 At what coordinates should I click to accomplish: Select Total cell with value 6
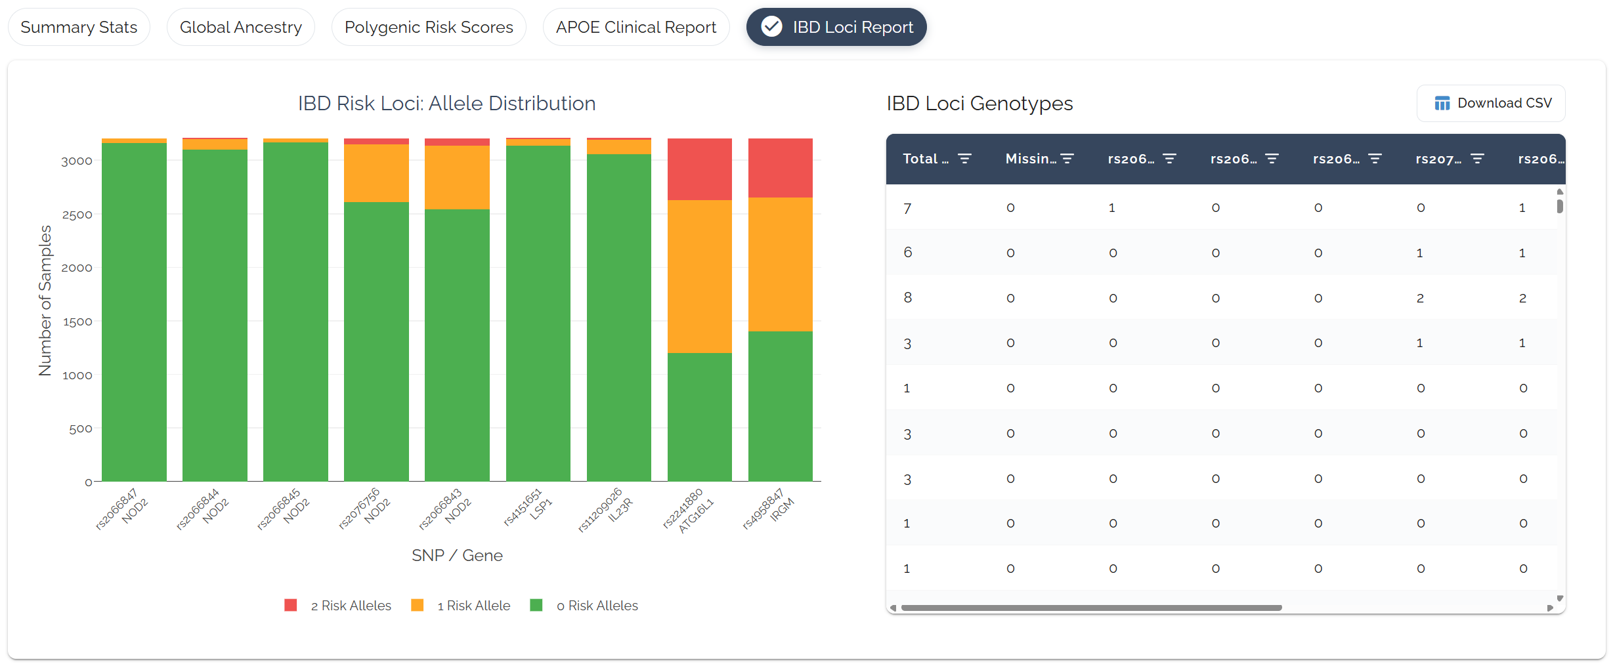pos(907,253)
